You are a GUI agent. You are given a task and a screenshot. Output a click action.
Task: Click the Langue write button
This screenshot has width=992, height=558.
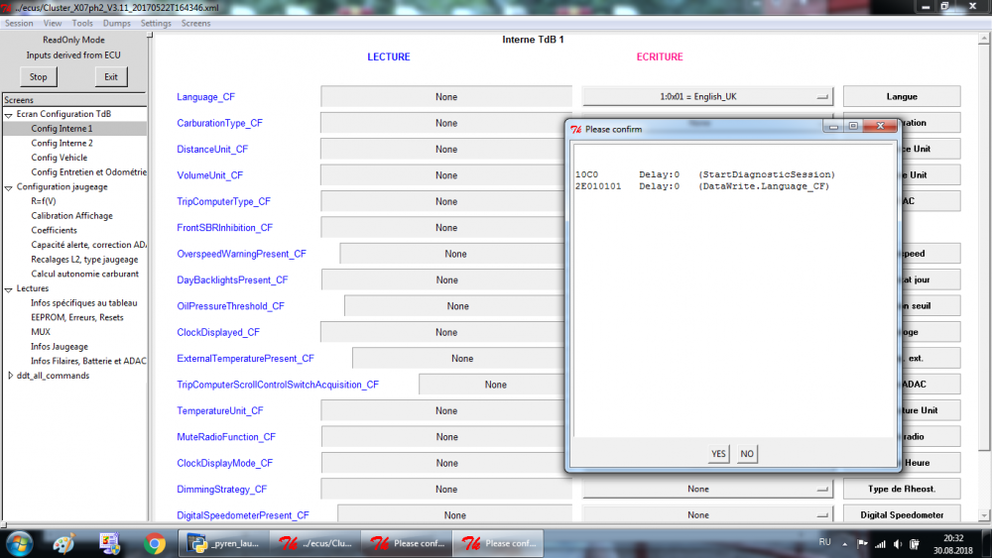902,97
